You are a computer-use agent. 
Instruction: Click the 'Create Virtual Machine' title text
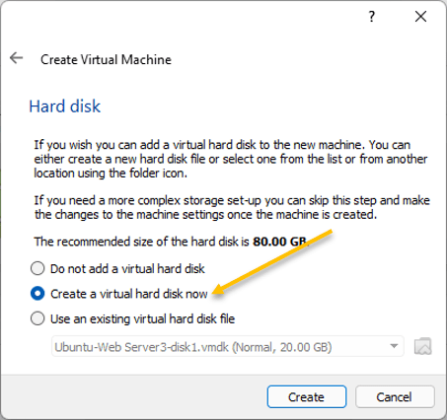[x=106, y=59]
